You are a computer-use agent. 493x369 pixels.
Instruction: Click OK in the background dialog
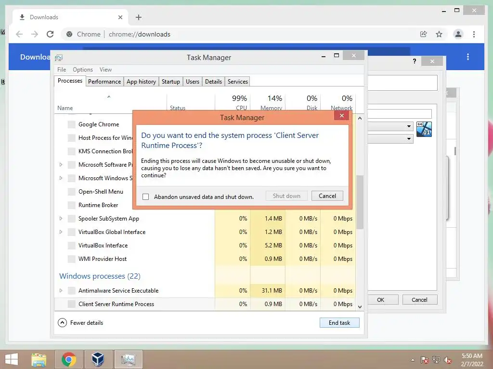381,300
